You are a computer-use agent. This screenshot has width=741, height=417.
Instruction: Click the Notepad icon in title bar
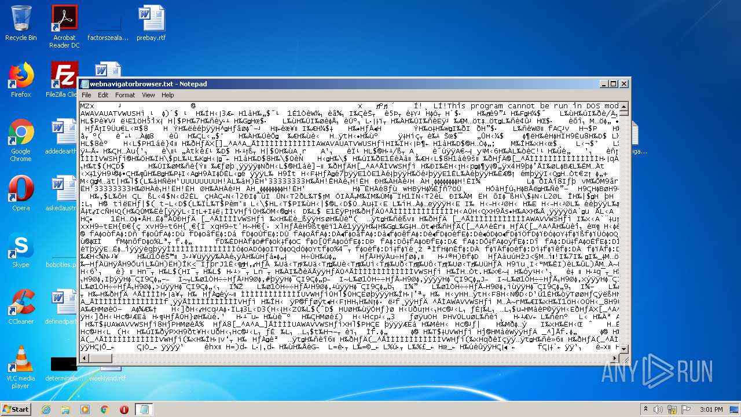[x=85, y=84]
